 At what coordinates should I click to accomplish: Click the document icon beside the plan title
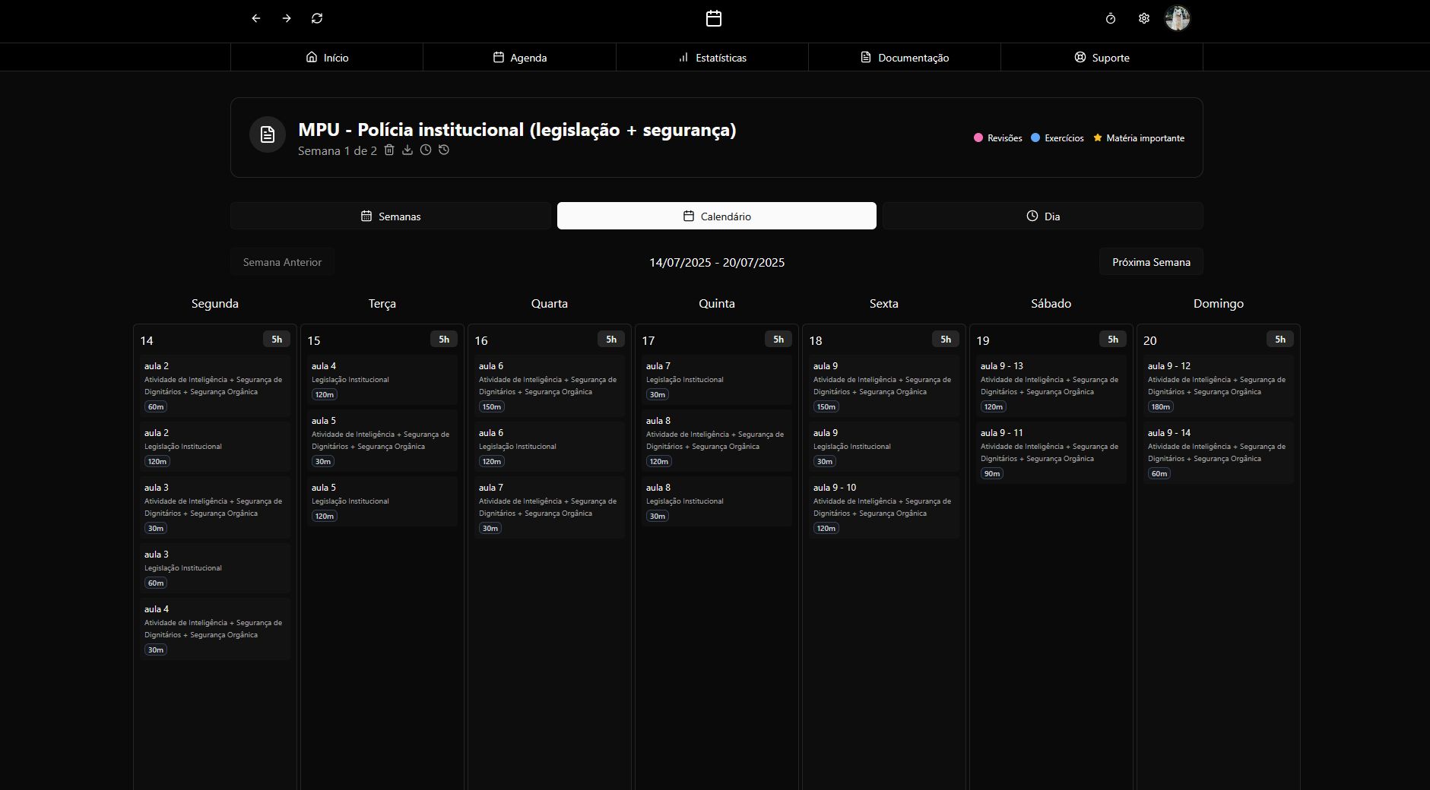(x=268, y=134)
